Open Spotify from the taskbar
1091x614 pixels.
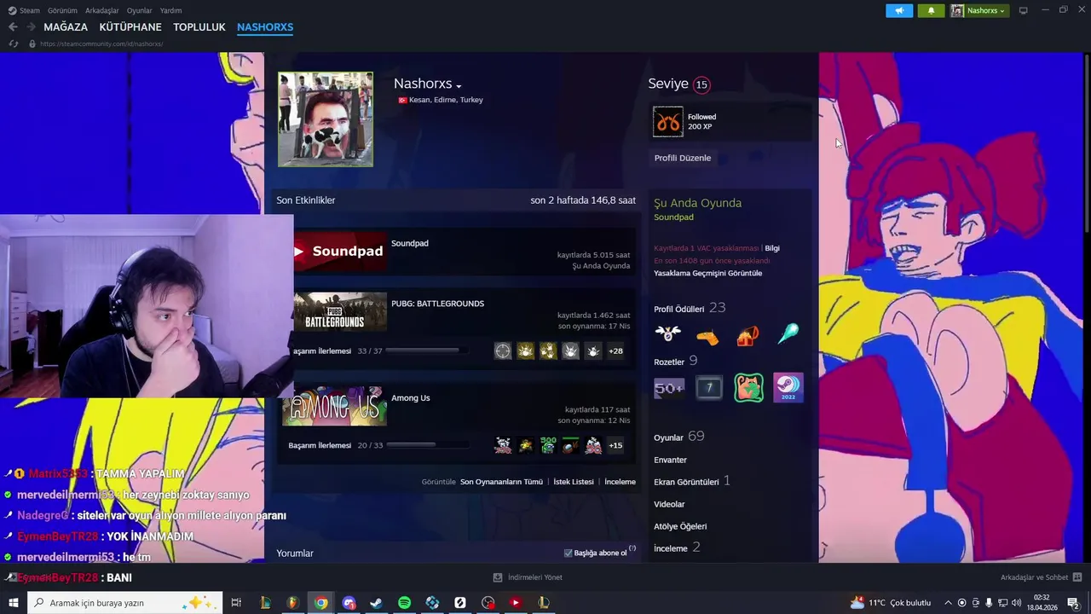[x=404, y=603]
